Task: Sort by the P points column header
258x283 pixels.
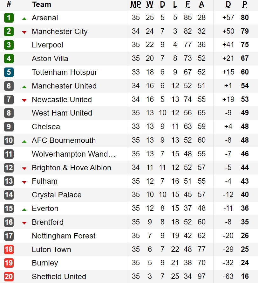Action: pos(245,4)
